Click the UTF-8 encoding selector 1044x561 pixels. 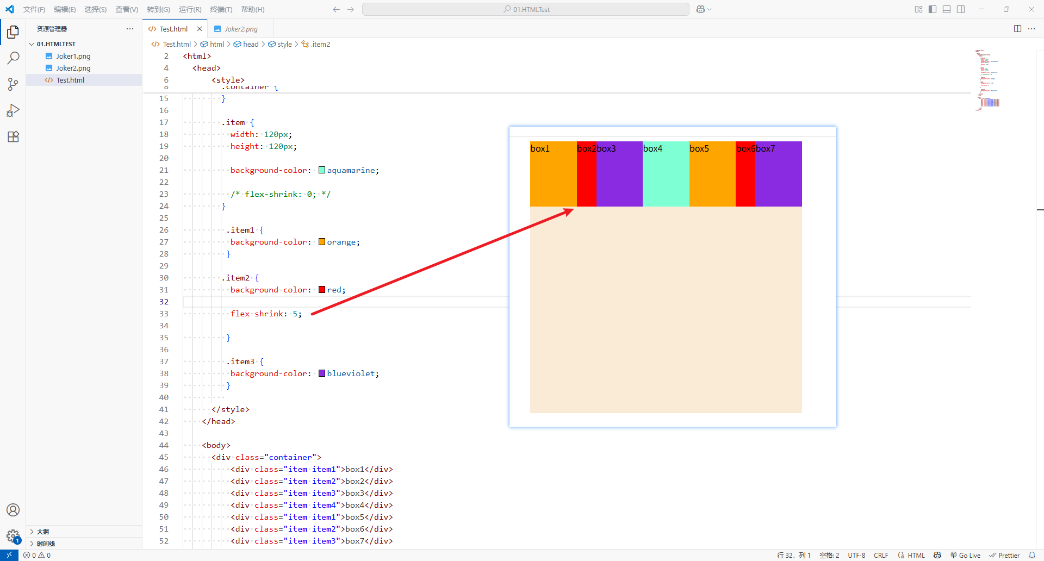[x=856, y=555]
